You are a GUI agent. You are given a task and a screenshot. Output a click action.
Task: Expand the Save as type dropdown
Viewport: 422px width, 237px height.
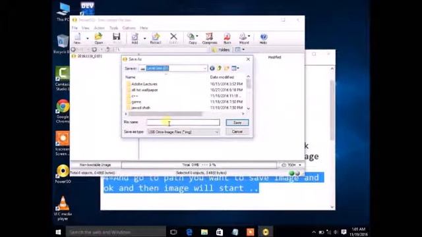pos(216,132)
